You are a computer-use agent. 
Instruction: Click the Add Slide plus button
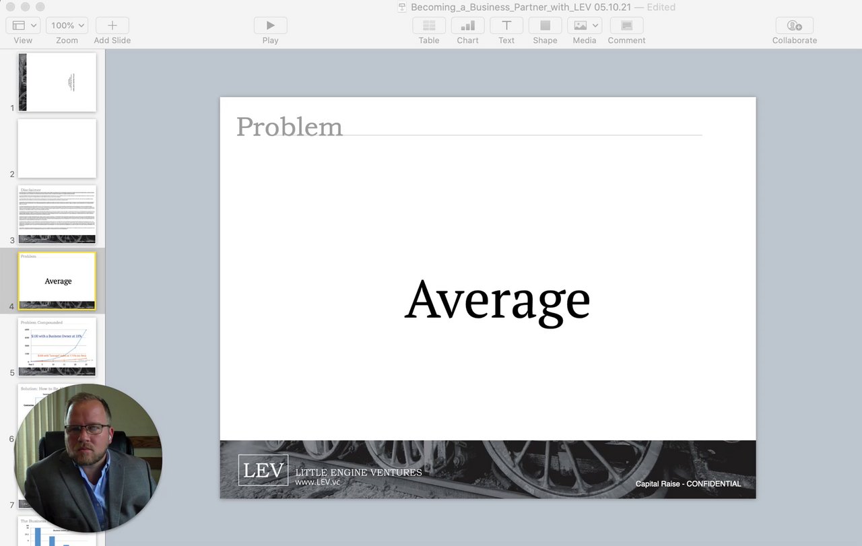tap(112, 26)
